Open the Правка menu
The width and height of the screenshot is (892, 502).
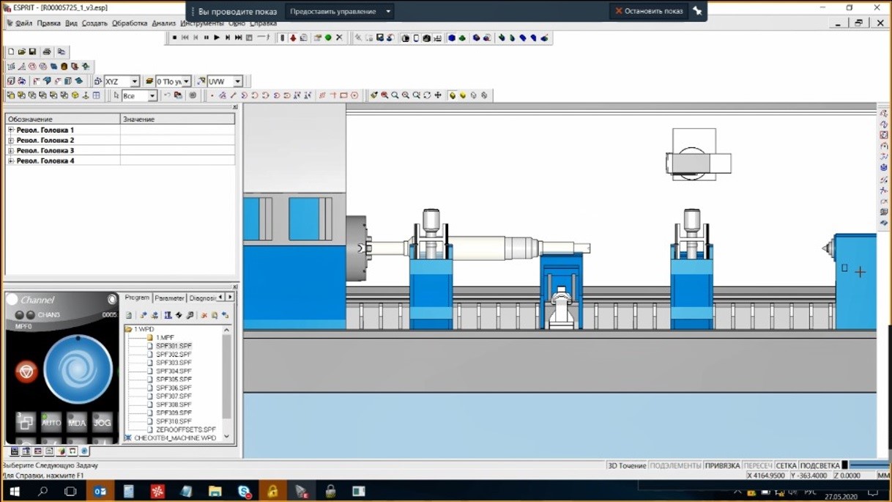click(48, 23)
